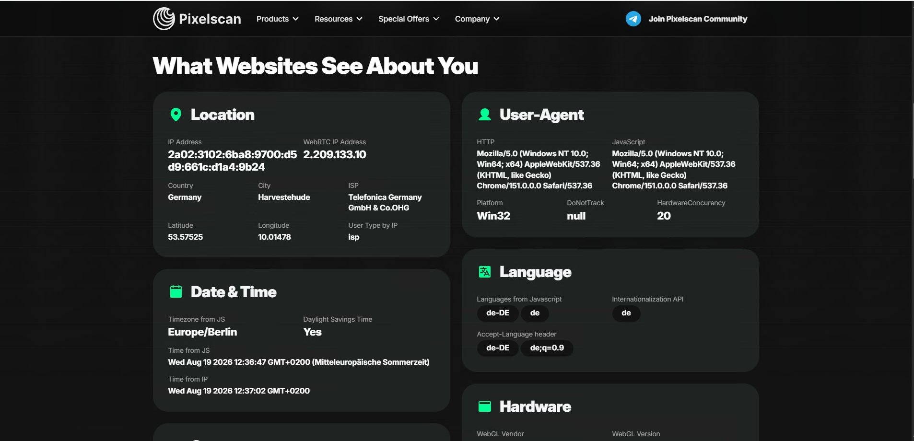This screenshot has height=441, width=914.
Task: Click de-DE tag under Accept-Language header
Action: pos(498,348)
